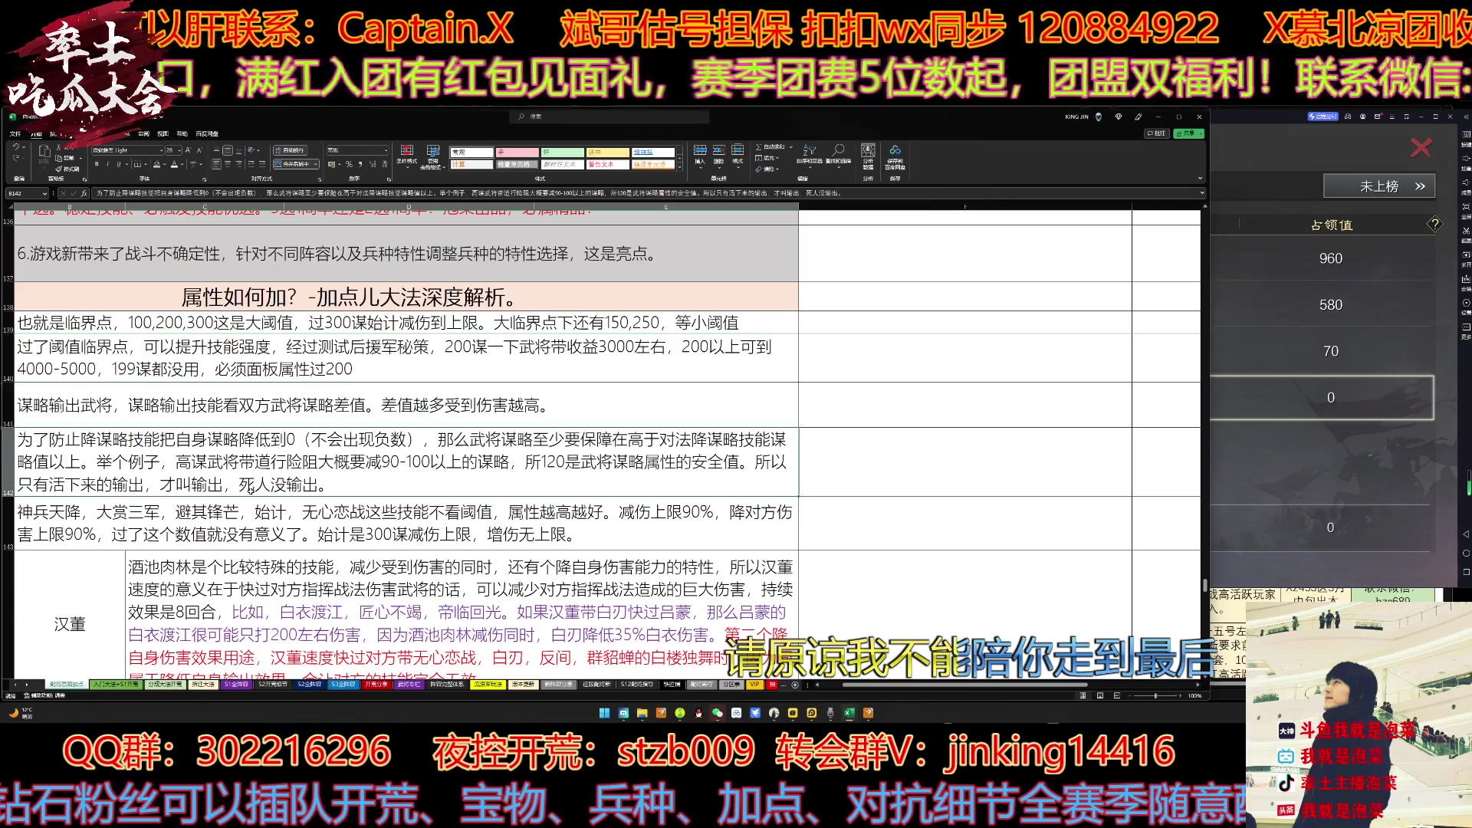Click the 未上榜 button in game panel

(1379, 186)
